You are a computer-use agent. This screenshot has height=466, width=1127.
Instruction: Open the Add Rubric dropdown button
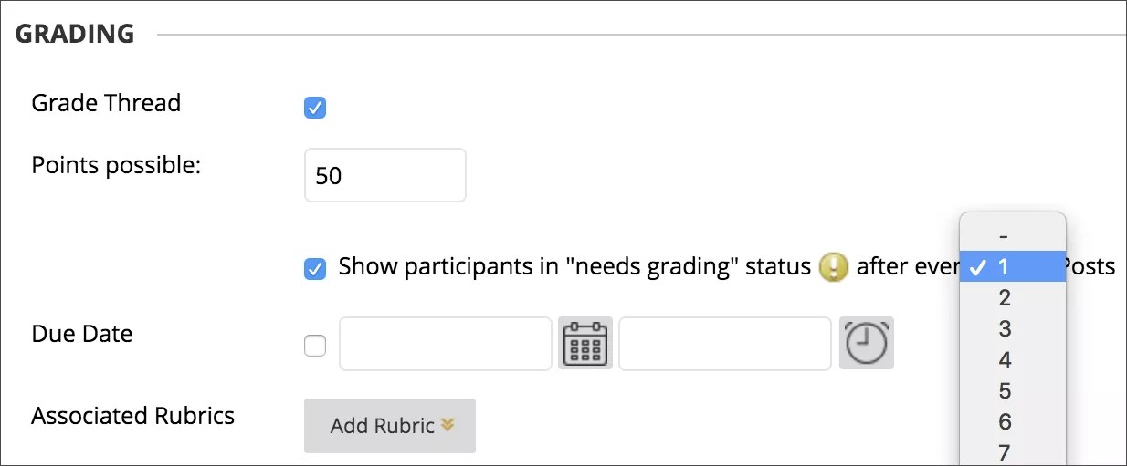click(x=390, y=426)
